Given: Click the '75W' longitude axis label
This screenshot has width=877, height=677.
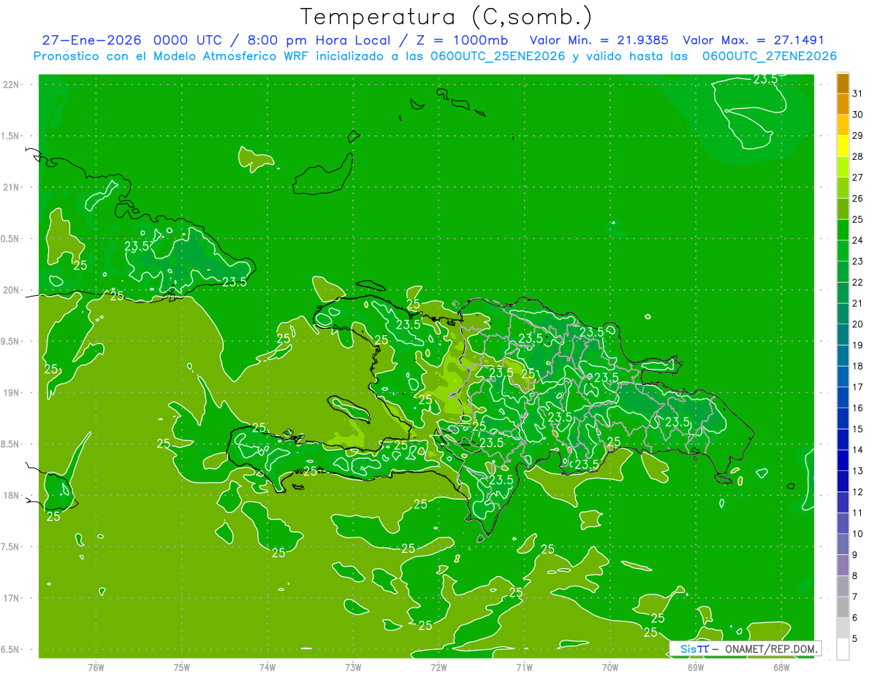Looking at the screenshot, I should (182, 667).
